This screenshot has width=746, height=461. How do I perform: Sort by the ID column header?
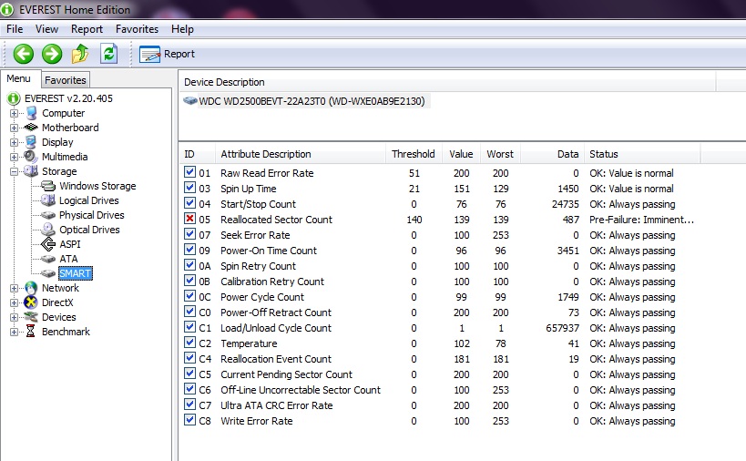tap(197, 154)
